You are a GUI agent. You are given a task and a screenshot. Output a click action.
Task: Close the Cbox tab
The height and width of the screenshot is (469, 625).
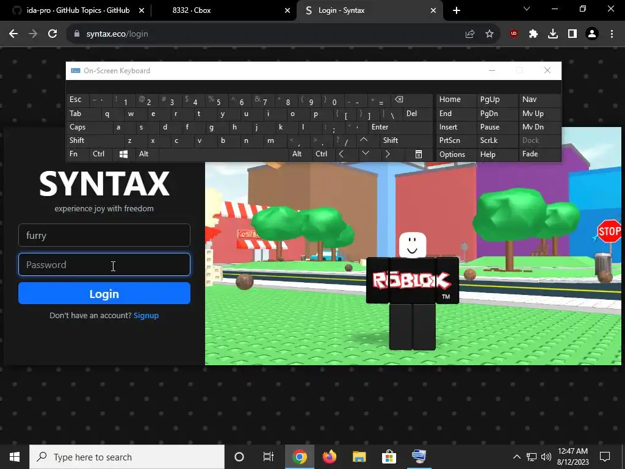coord(287,10)
